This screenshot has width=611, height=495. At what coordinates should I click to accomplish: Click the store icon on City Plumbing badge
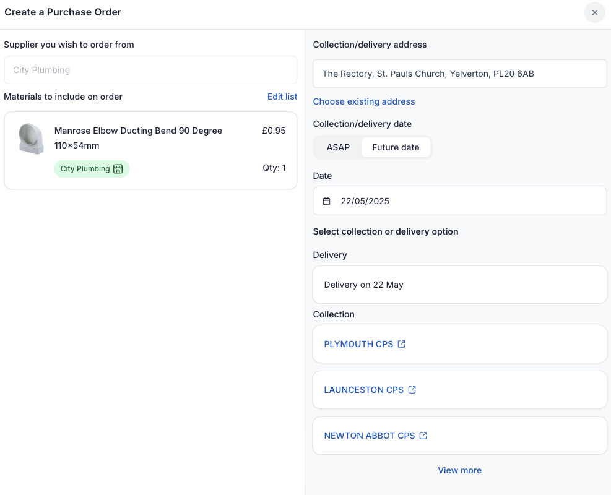point(118,169)
